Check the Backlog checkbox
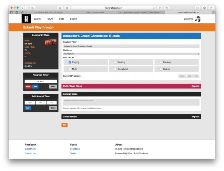 115,62
